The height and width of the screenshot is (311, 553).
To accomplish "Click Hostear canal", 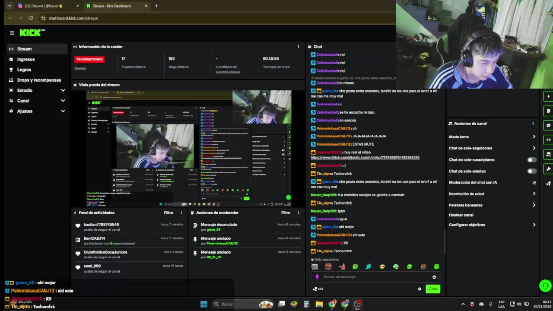I will (461, 215).
